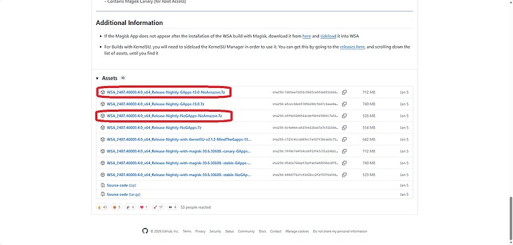Copy sha256 hash for GApps-13.0-NoAmazon.7z
Viewport: 513px width, 245px height.
point(344,93)
